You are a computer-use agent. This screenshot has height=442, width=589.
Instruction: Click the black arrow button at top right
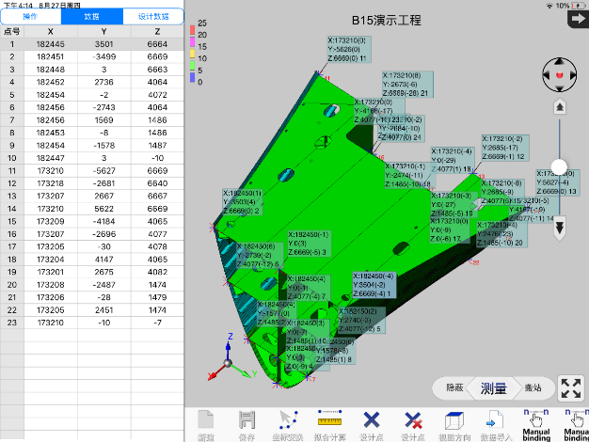tap(576, 19)
